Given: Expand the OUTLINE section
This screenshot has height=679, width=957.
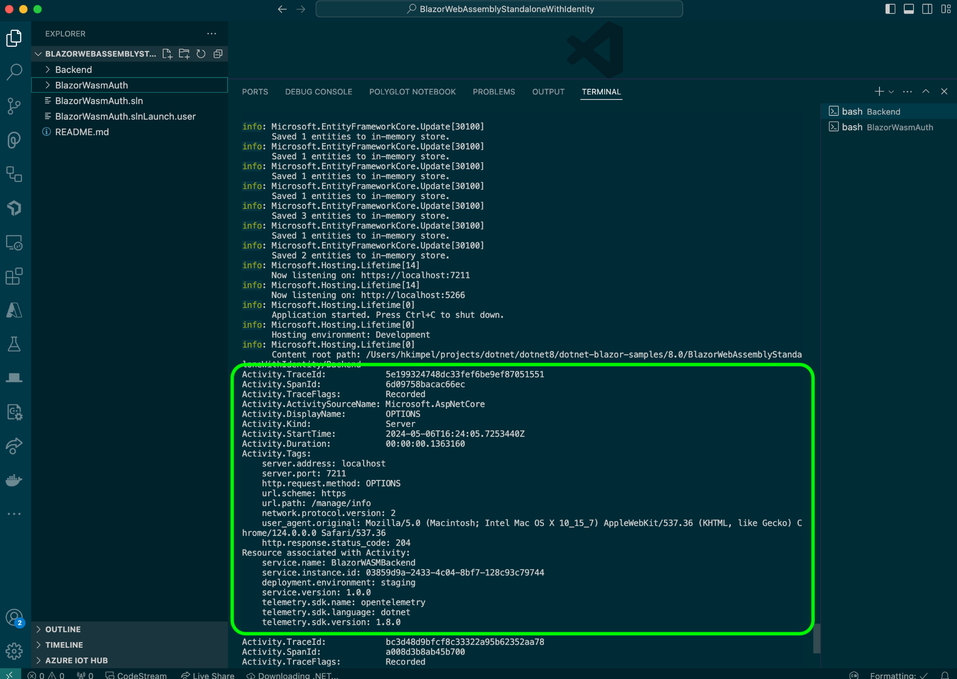Looking at the screenshot, I should point(63,629).
